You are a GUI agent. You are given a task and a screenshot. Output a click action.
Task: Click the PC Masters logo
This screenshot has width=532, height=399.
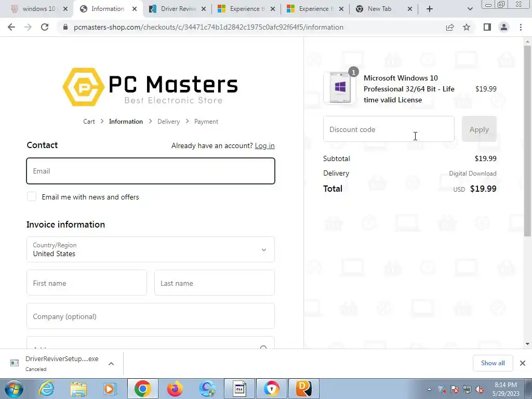pos(150,87)
